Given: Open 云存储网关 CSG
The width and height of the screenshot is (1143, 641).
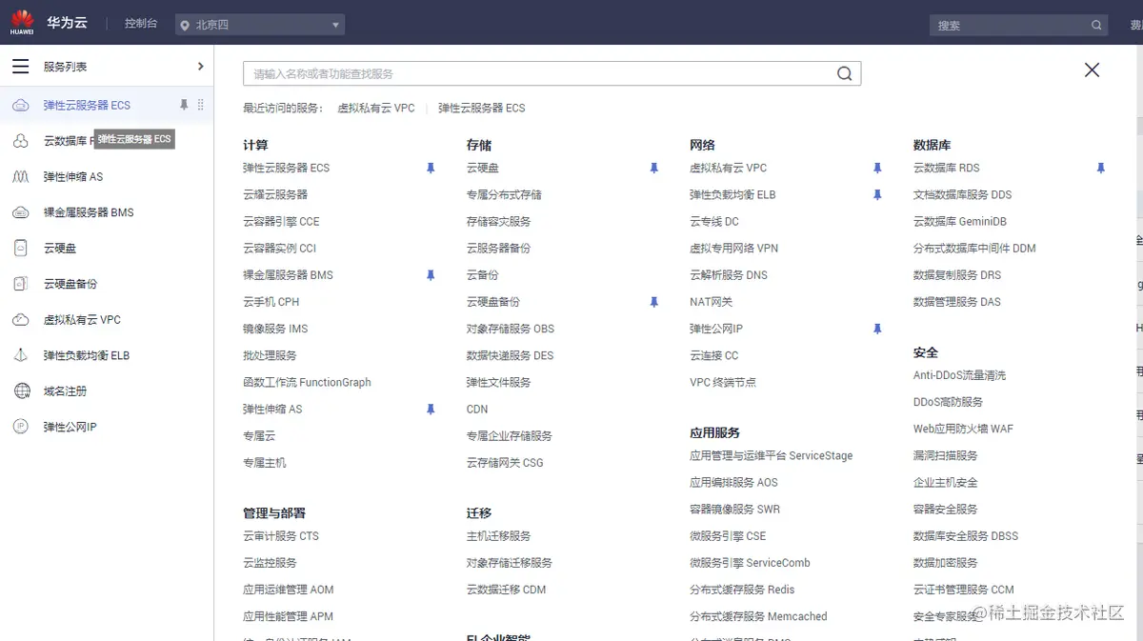Looking at the screenshot, I should [x=505, y=463].
